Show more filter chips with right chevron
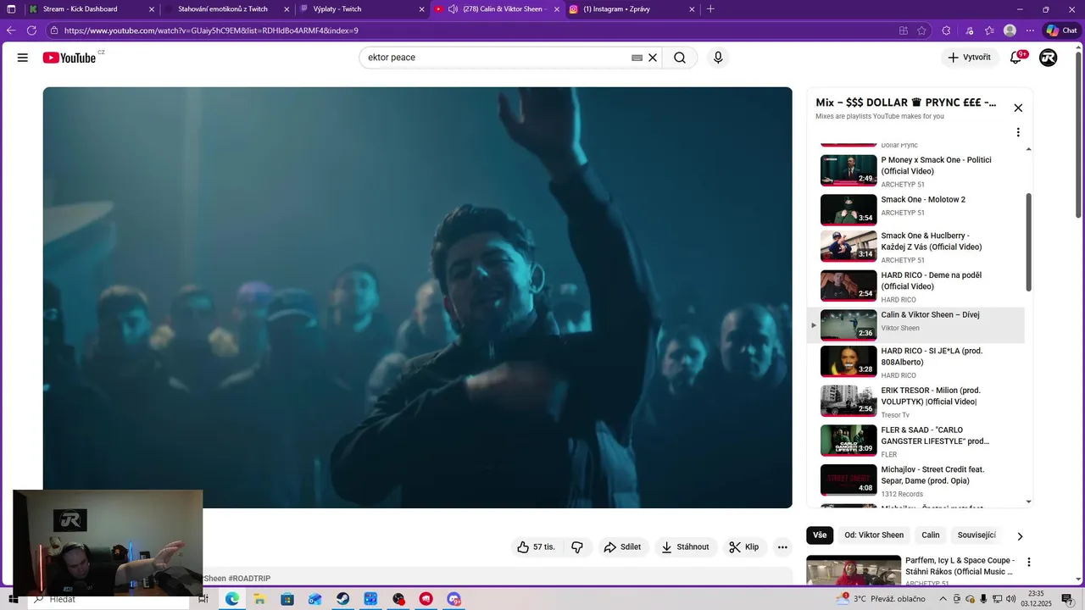 pyautogui.click(x=1020, y=535)
